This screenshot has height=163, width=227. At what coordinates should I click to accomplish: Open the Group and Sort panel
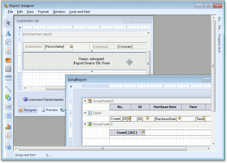pos(25,155)
